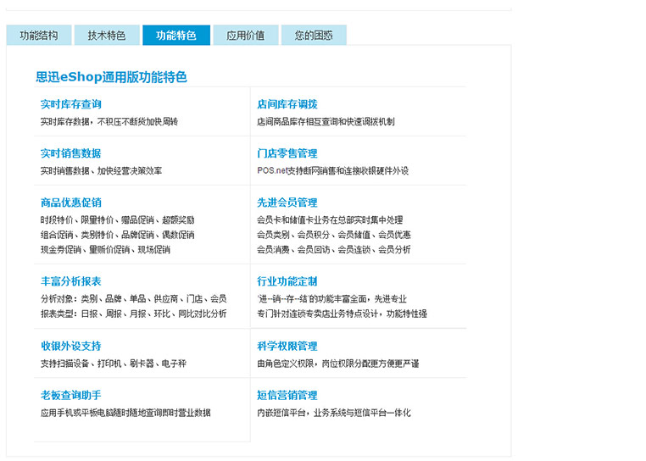Click line 时段特价、限量特价、赠品促销、超额奖励

tap(118, 219)
